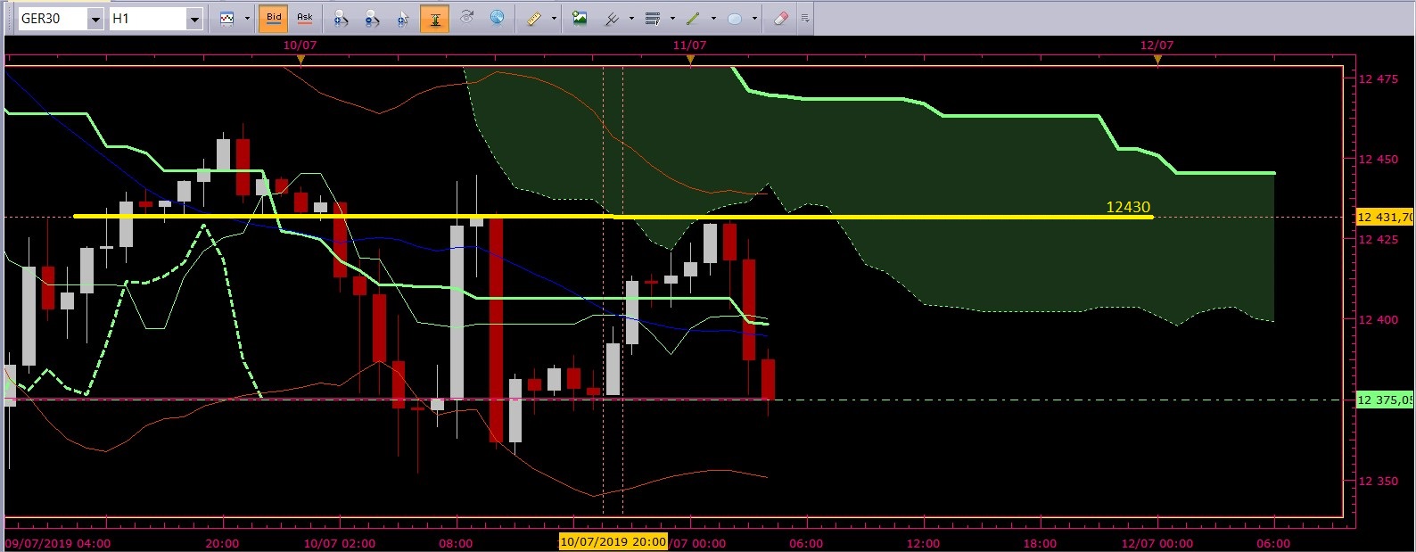Open the chart type icon
The image size is (1416, 552).
pyautogui.click(x=227, y=18)
